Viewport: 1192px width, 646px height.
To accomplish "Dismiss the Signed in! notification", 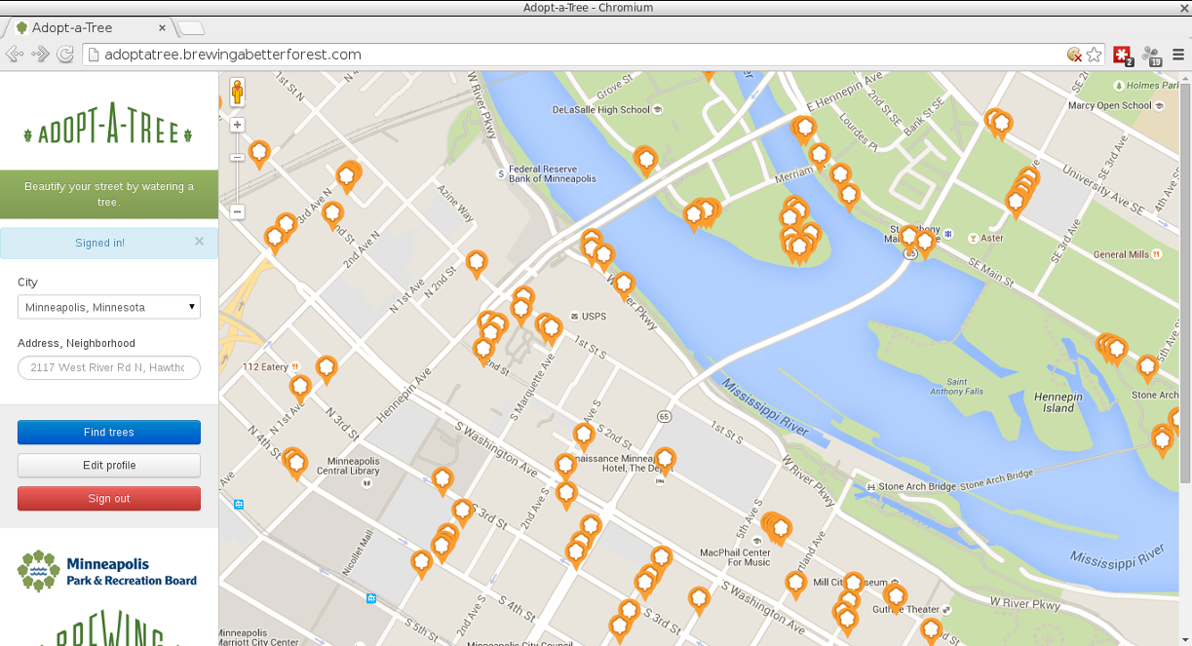I will [x=199, y=242].
